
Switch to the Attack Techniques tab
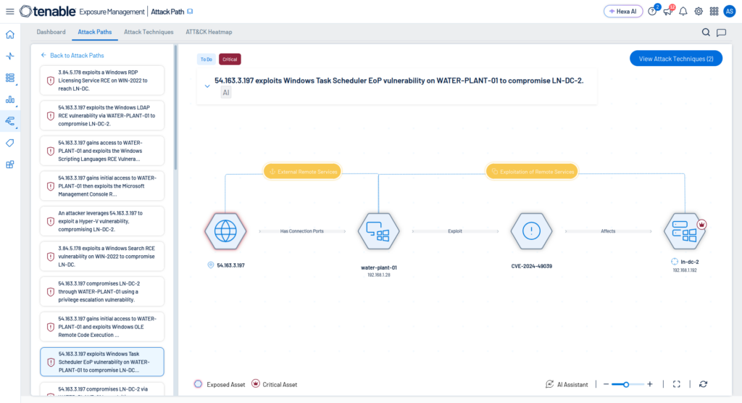(149, 32)
